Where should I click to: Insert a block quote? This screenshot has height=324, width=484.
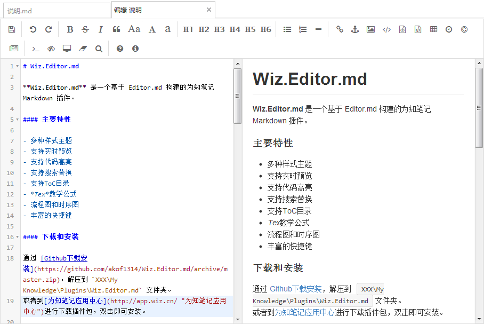click(116, 29)
